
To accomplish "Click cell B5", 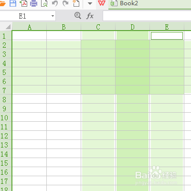I will pyautogui.click(x=64, y=72).
